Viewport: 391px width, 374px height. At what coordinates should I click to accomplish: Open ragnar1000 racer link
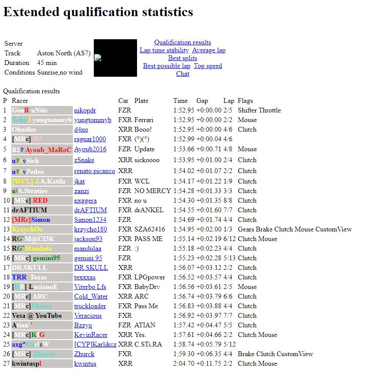coord(90,139)
